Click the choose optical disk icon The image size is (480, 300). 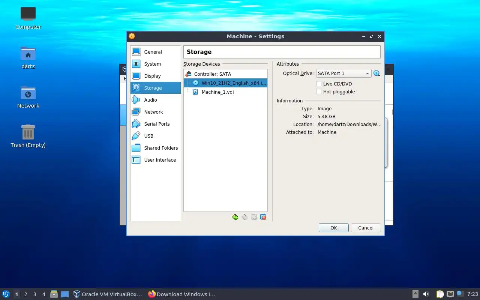tap(376, 73)
